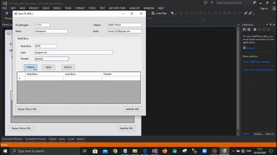The image size is (277, 155).
Task: Click the notifications filter funnel icon
Action: pyautogui.click(x=212, y=3)
